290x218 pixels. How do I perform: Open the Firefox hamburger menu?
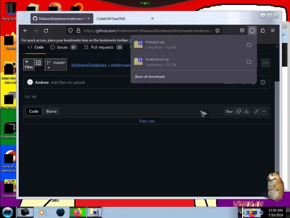click(273, 30)
